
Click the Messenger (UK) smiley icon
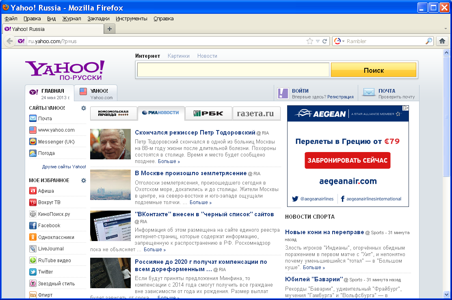tap(33, 141)
